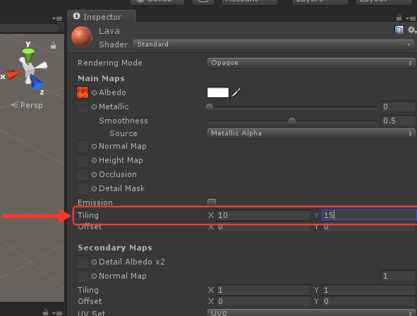Open the Metallic texture picker circle
The width and height of the screenshot is (417, 316).
tap(94, 107)
